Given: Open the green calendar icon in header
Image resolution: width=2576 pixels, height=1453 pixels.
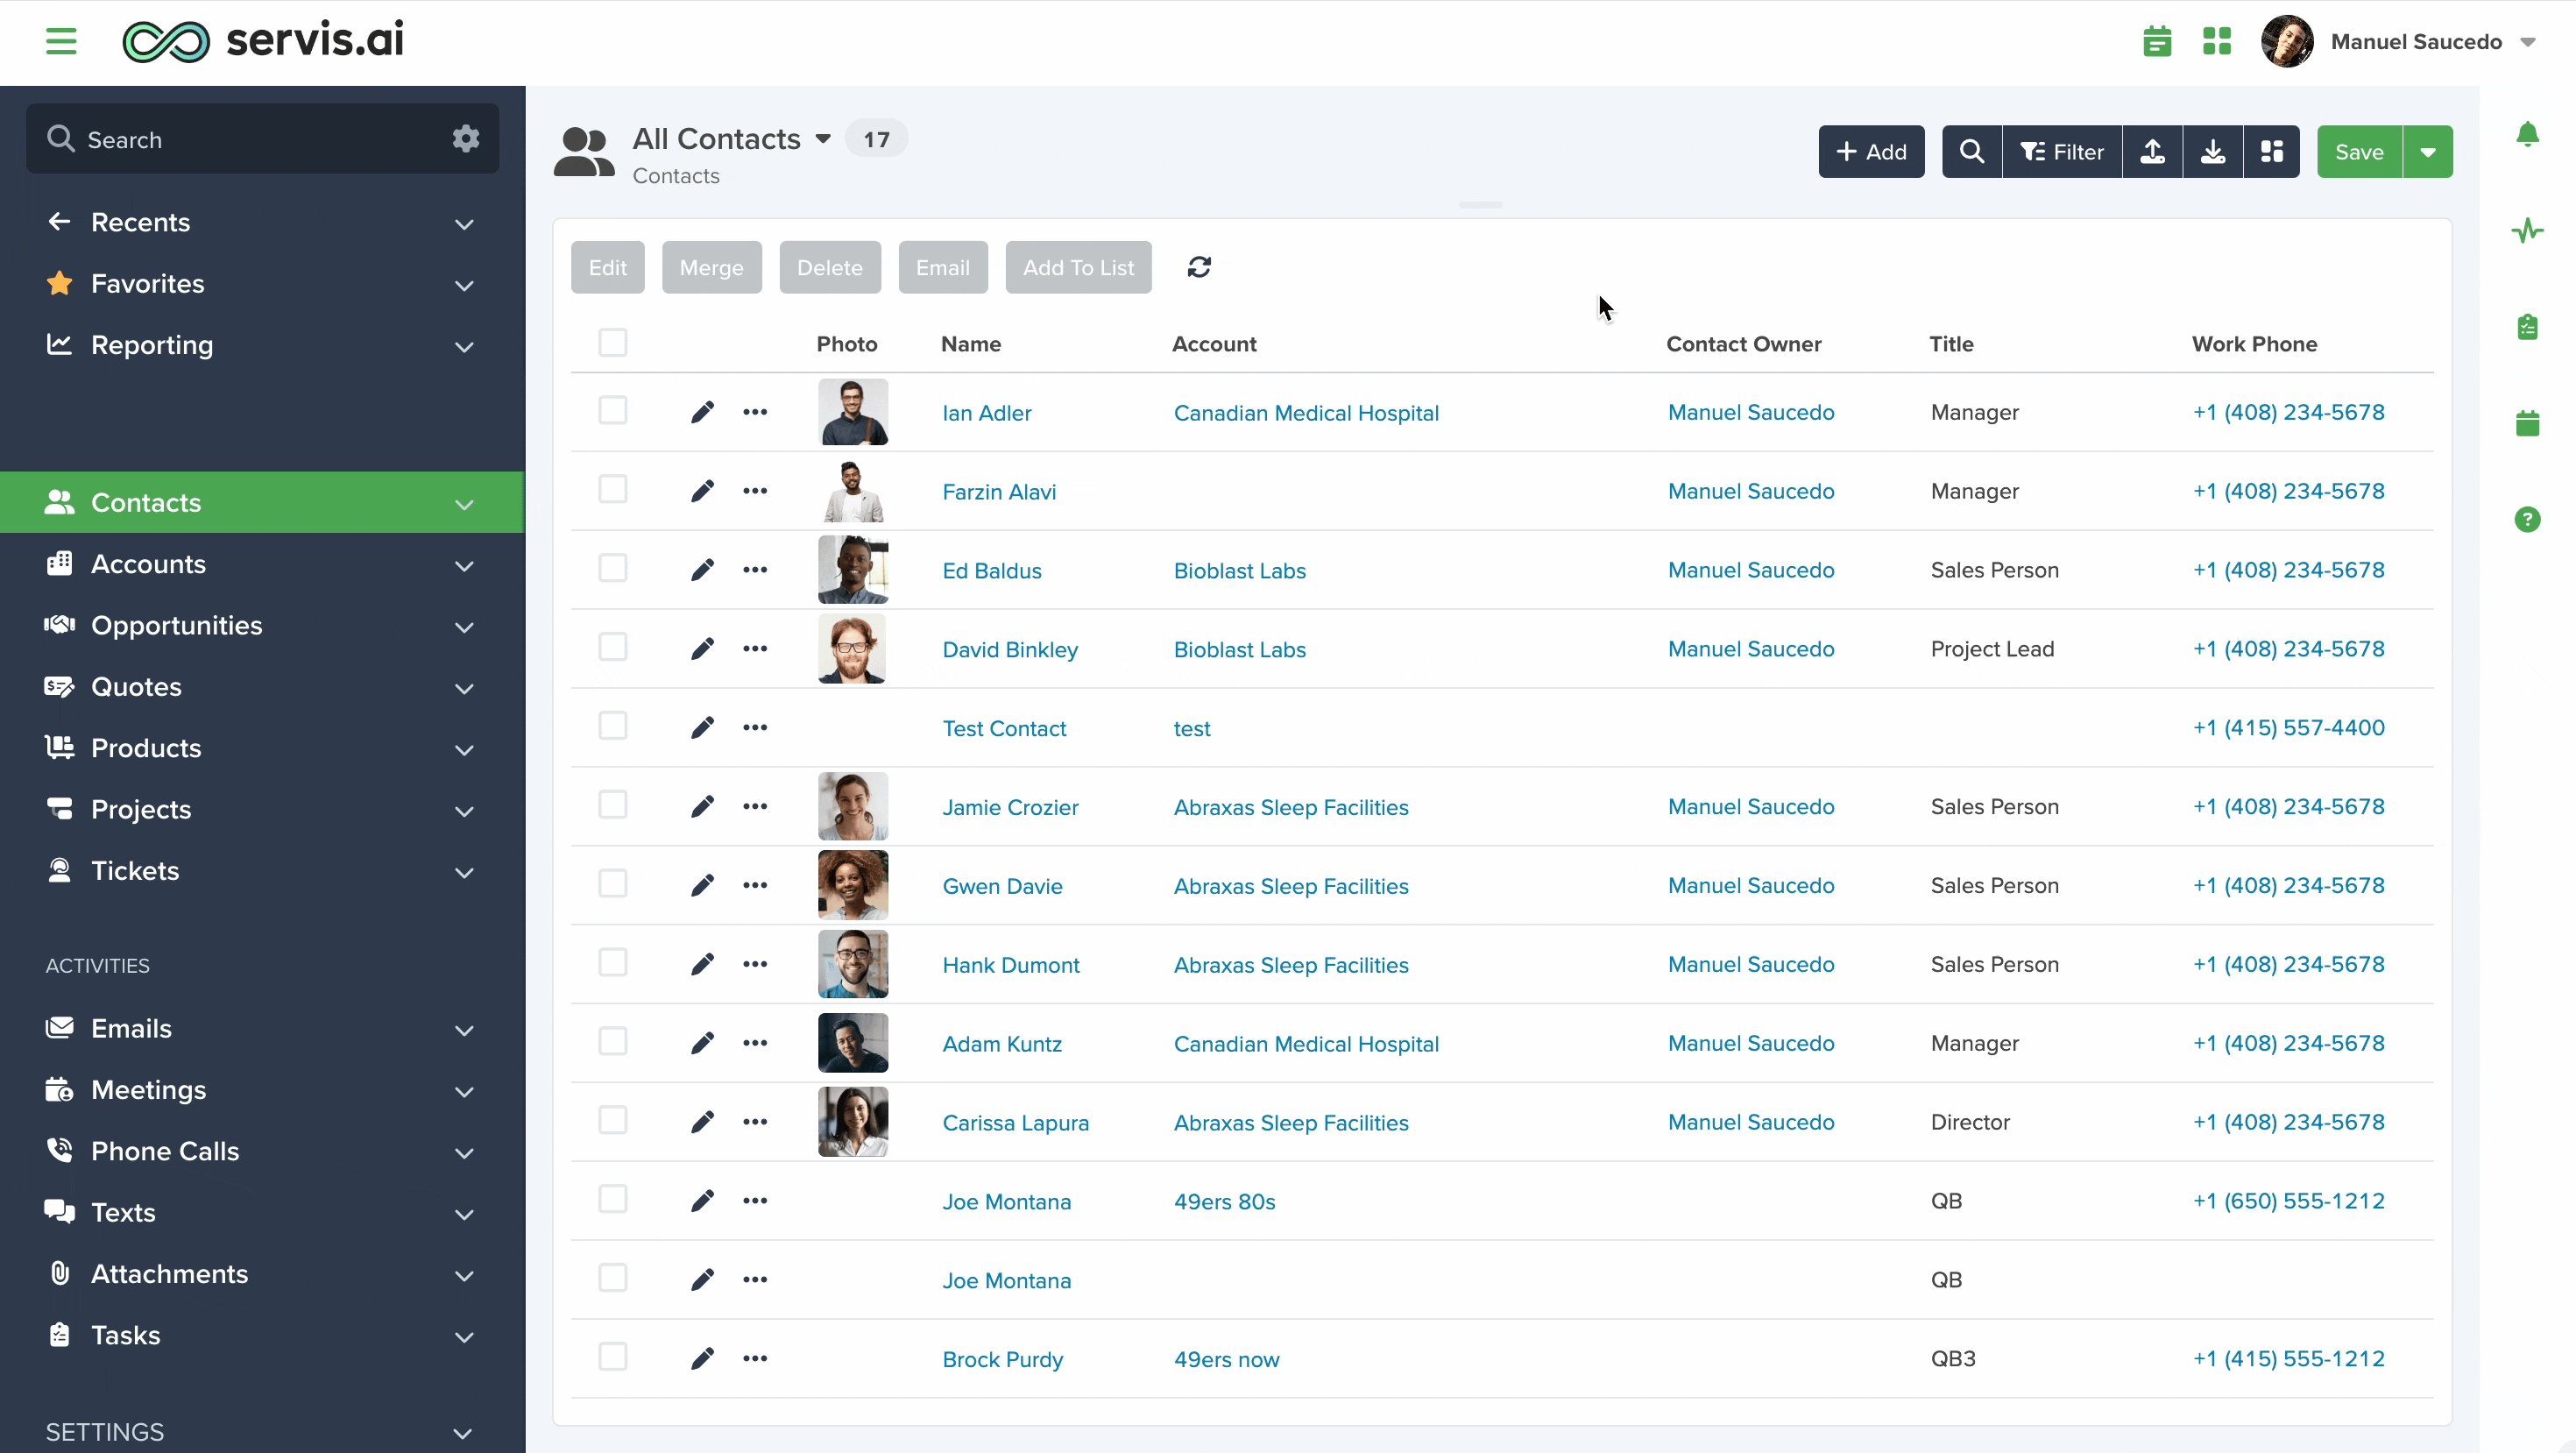Looking at the screenshot, I should click(2157, 41).
